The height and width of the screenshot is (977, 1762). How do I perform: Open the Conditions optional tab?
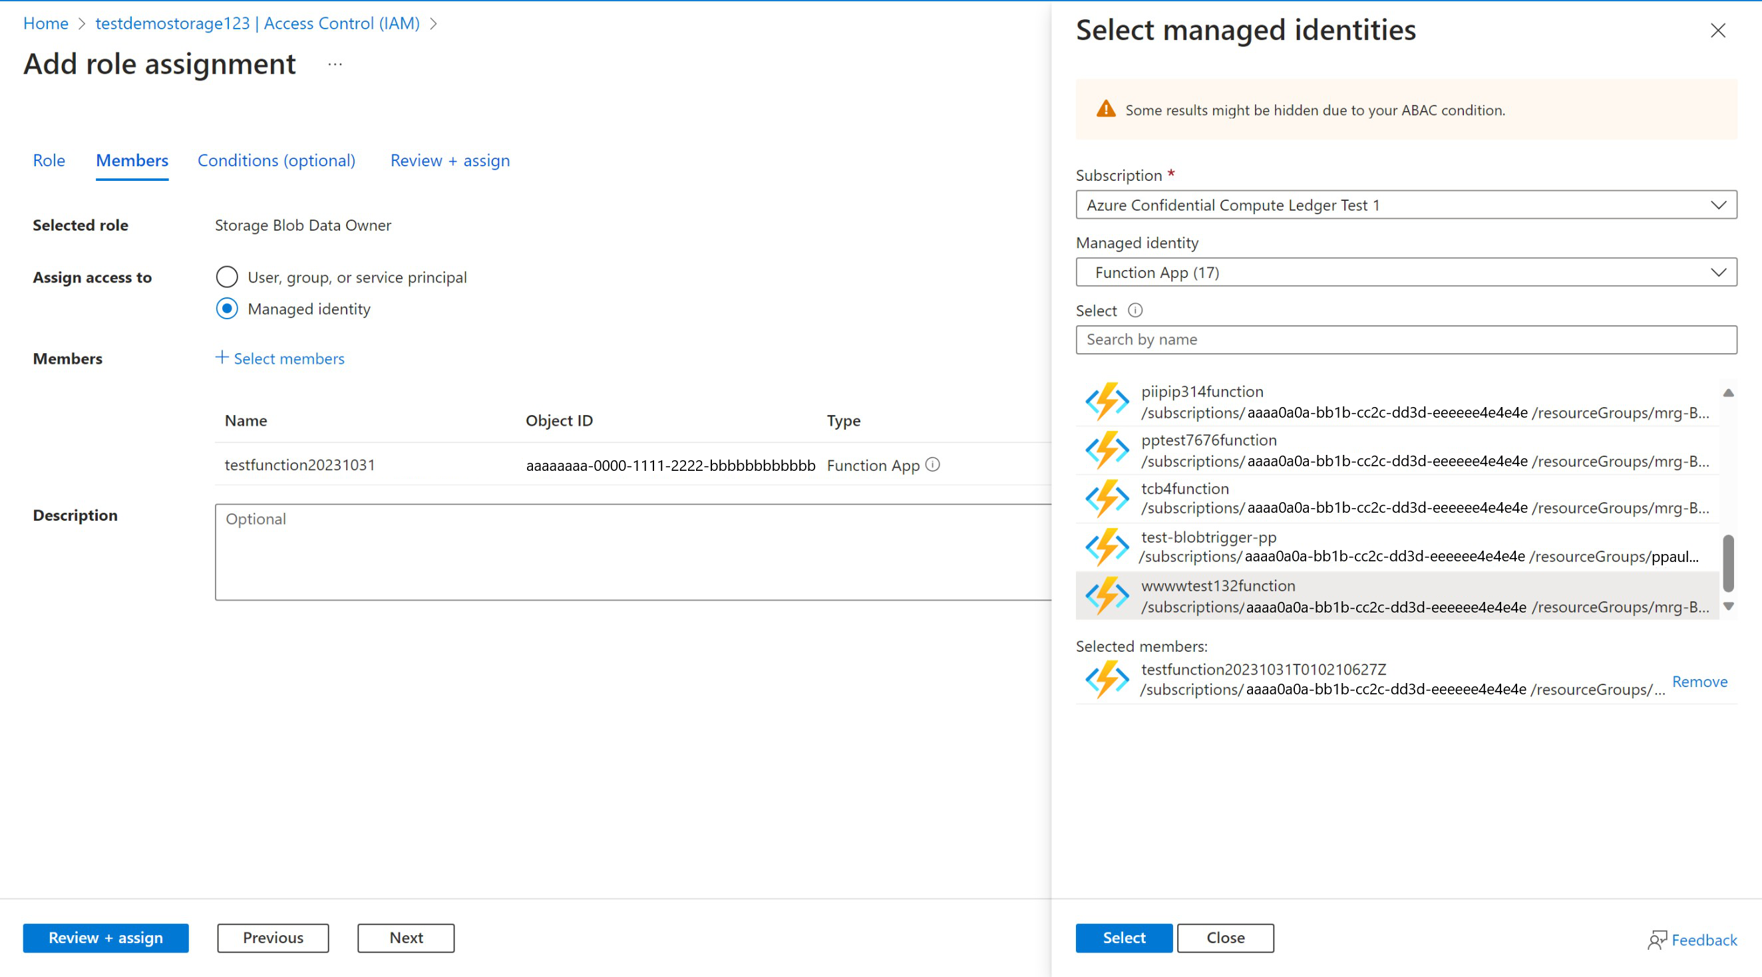275,159
